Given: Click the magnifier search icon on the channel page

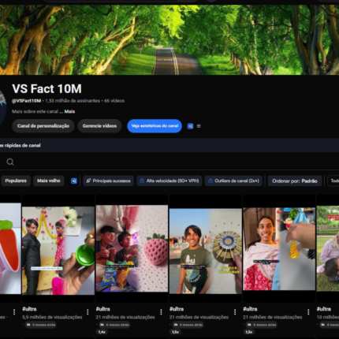Looking at the screenshot, I should tap(10, 162).
